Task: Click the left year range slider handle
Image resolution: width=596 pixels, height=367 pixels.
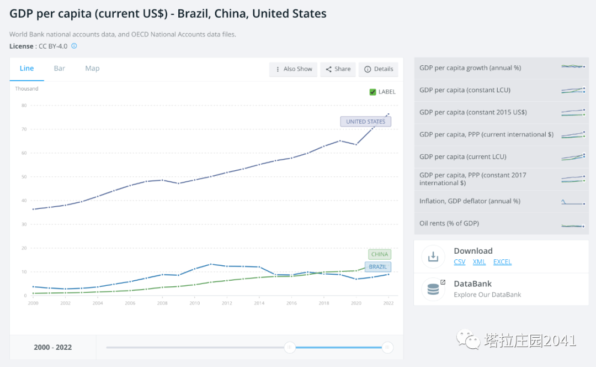Action: pyautogui.click(x=290, y=347)
